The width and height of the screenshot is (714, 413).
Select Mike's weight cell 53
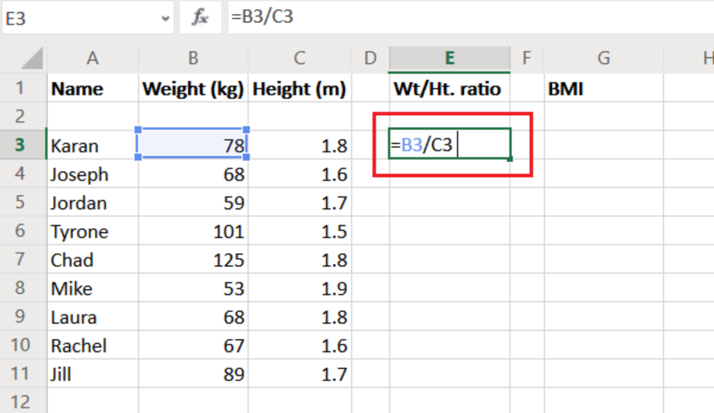tap(193, 288)
